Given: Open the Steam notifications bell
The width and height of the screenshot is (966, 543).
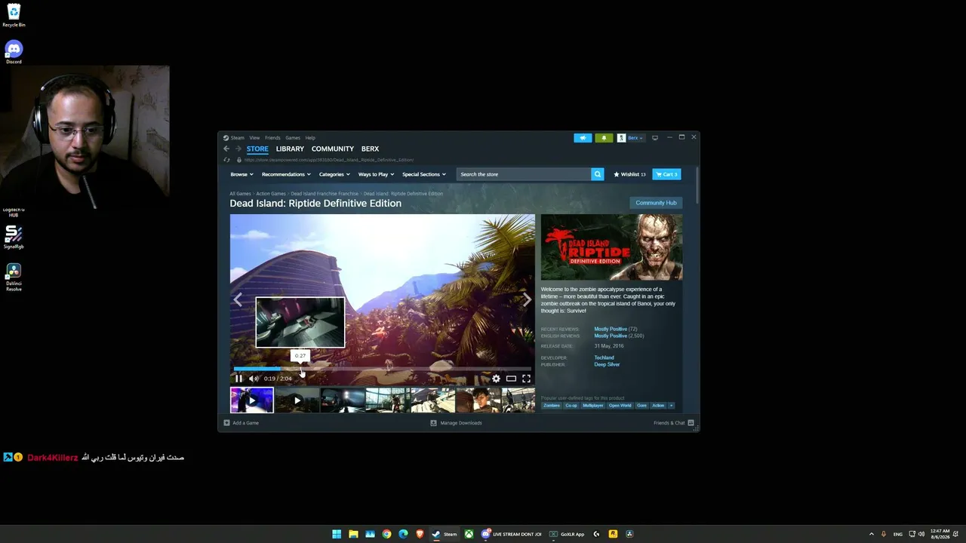Looking at the screenshot, I should pyautogui.click(x=604, y=138).
